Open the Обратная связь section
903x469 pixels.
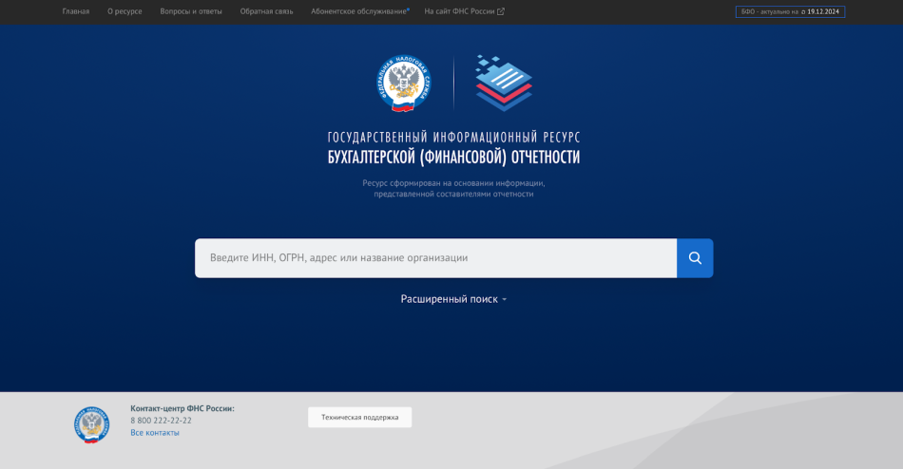(x=266, y=11)
